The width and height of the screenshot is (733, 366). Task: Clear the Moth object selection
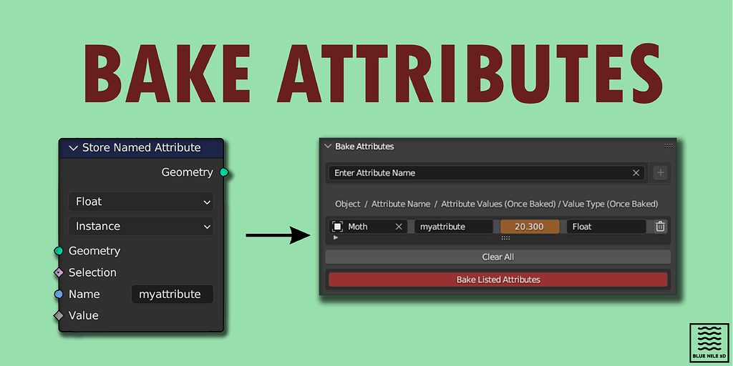point(399,227)
